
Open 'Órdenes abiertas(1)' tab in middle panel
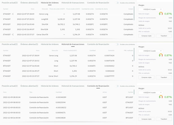click(x=29, y=44)
